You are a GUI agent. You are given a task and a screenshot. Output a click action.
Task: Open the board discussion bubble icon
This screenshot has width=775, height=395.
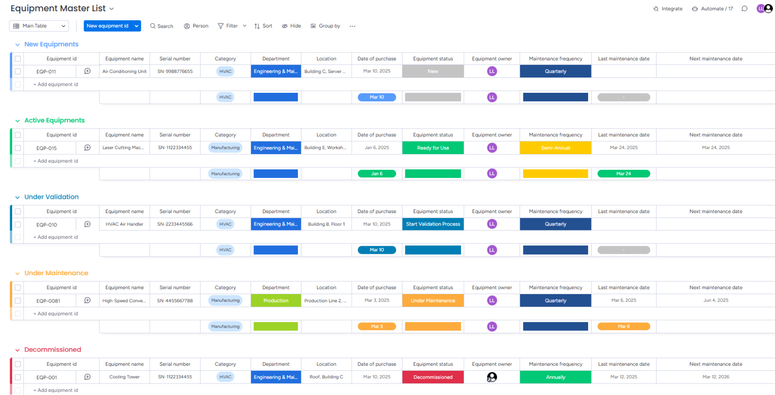[744, 9]
